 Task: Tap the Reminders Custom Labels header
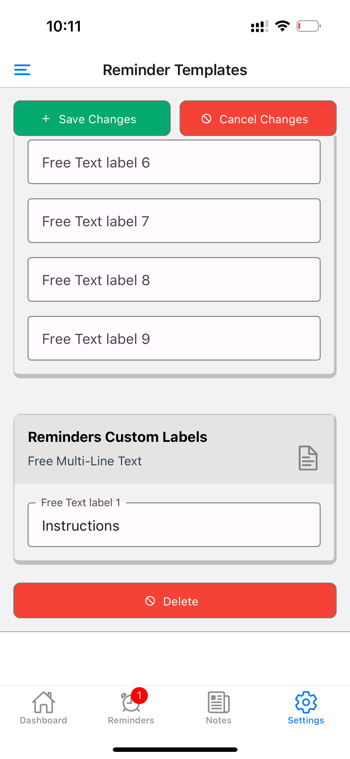(x=118, y=437)
